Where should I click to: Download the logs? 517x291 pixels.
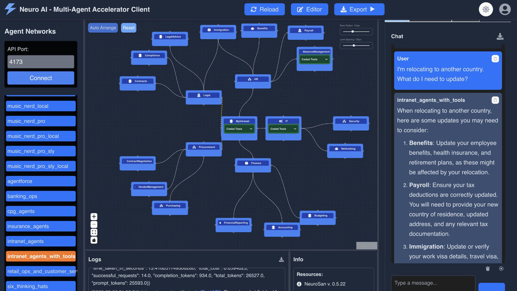(x=281, y=259)
